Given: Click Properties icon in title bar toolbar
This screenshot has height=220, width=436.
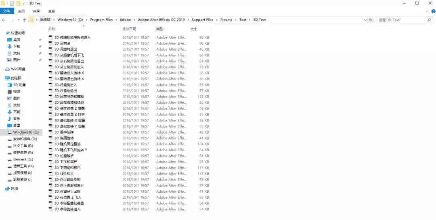Looking at the screenshot, I should click(12, 3).
